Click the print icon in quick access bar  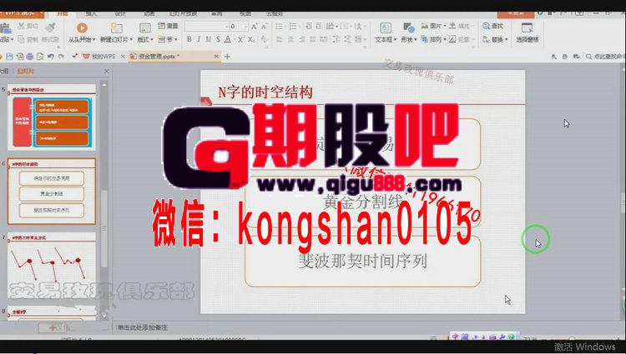click(x=29, y=57)
